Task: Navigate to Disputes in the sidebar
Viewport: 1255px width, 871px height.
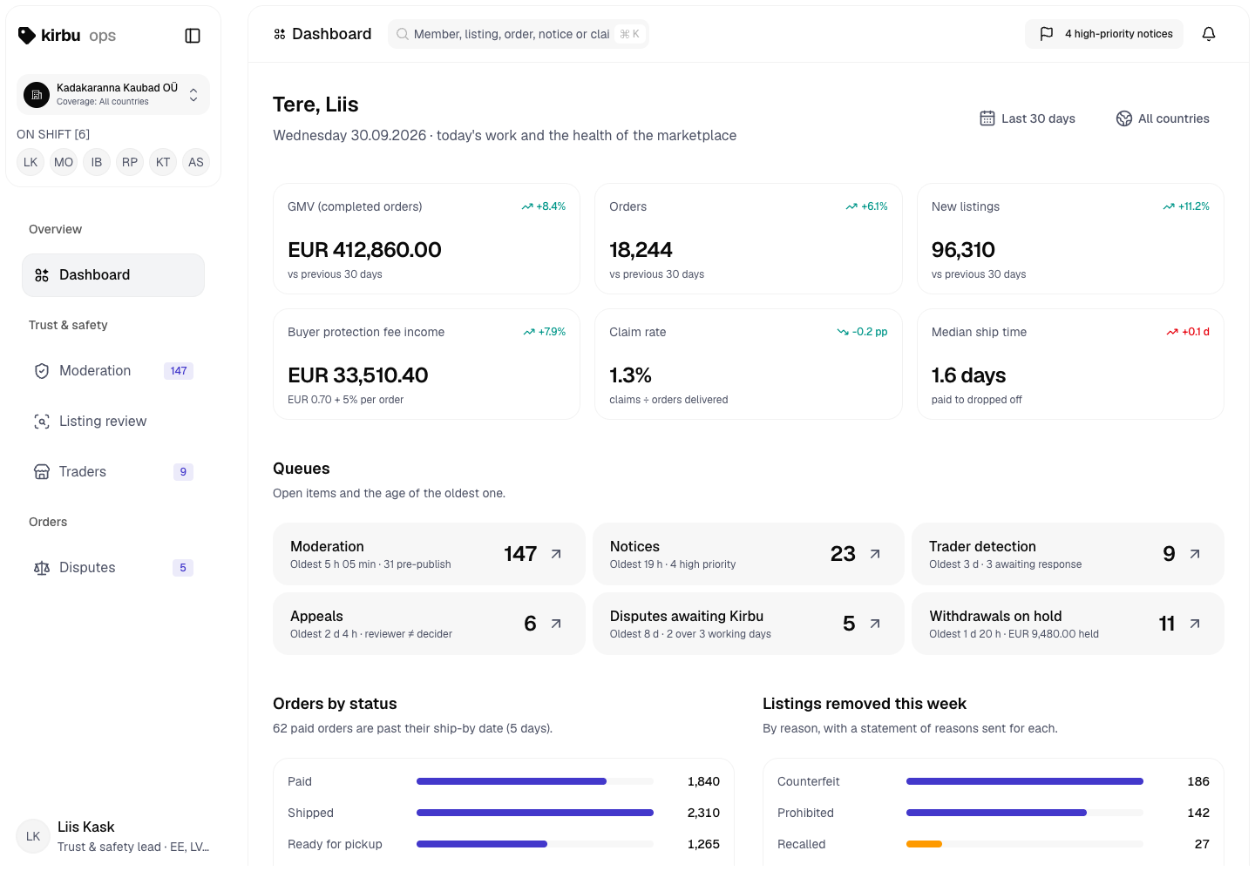Action: coord(113,568)
